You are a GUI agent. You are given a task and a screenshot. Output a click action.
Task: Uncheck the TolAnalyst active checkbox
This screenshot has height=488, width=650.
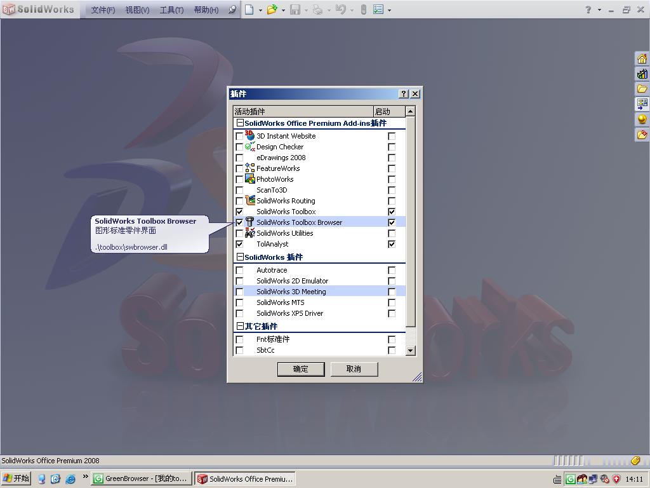click(239, 244)
